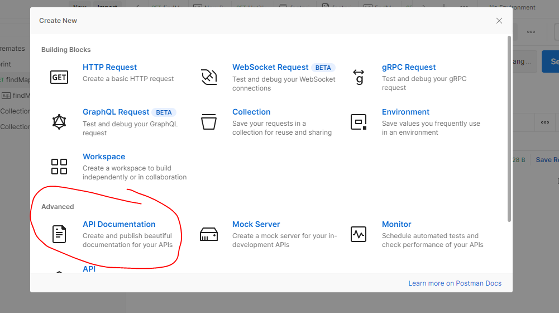This screenshot has width=559, height=313.
Task: Open Learn more on Postman Docs
Action: [455, 283]
